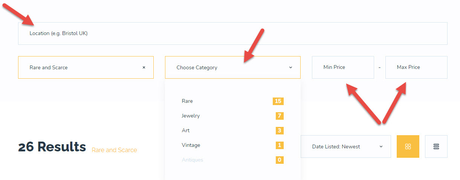Select the Rare category option
Screen dimensions: 460x180
pyautogui.click(x=187, y=101)
